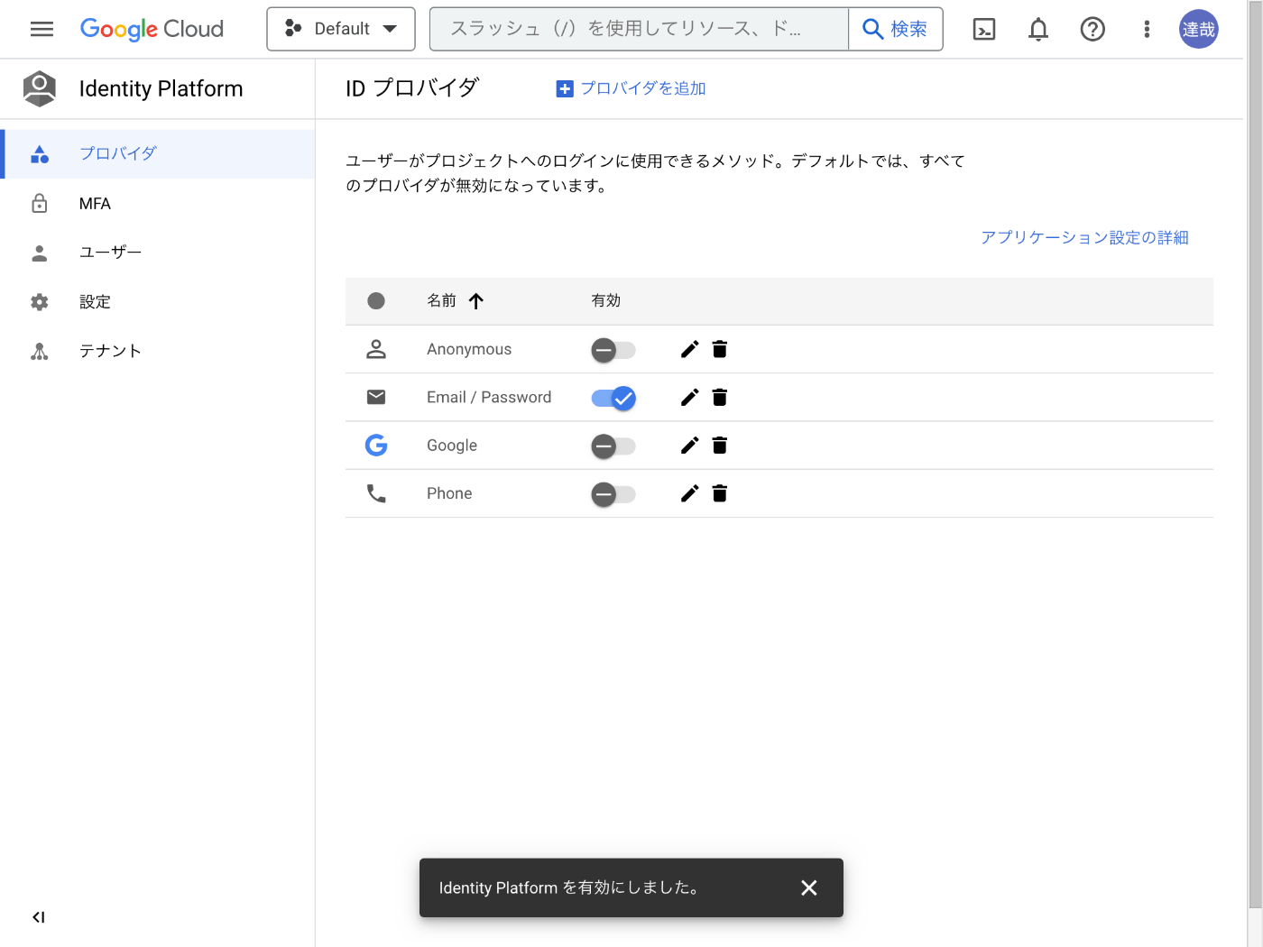Enable the Phone provider switch
The width and height of the screenshot is (1263, 947).
click(613, 493)
